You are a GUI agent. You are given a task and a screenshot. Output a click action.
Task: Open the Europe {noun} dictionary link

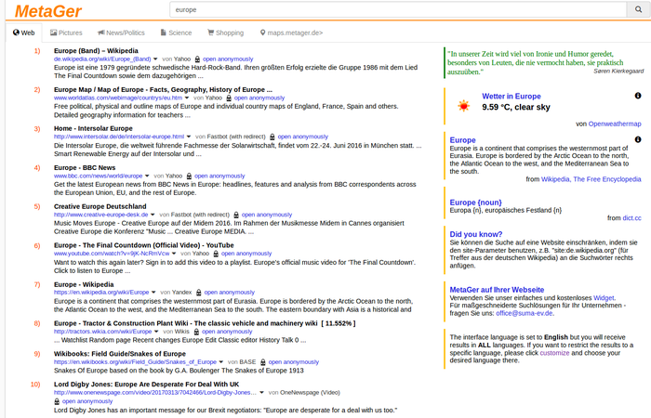click(475, 202)
